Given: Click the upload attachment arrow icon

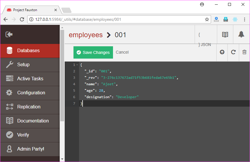Looking at the screenshot, I should (x=222, y=52).
